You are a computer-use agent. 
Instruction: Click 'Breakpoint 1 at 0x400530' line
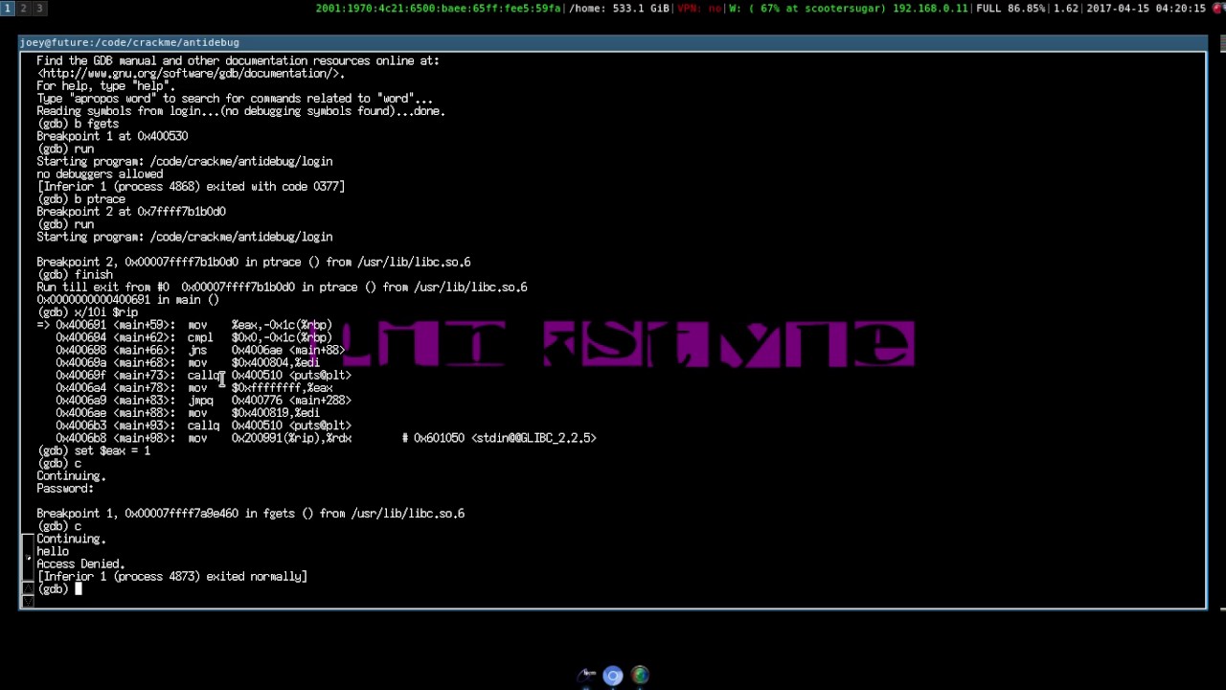click(112, 136)
